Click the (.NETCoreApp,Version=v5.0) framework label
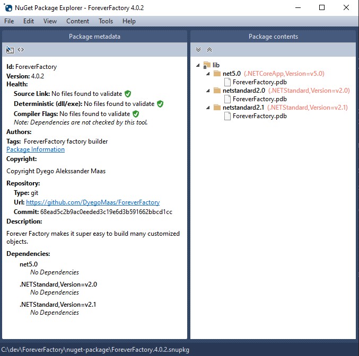 (284, 74)
